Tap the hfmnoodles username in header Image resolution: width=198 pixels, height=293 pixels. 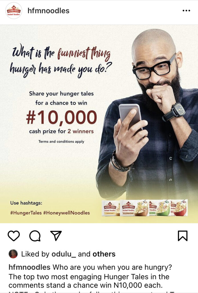[48, 11]
